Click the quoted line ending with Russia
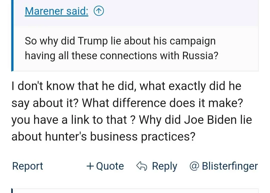270x193 pixels. point(121,56)
